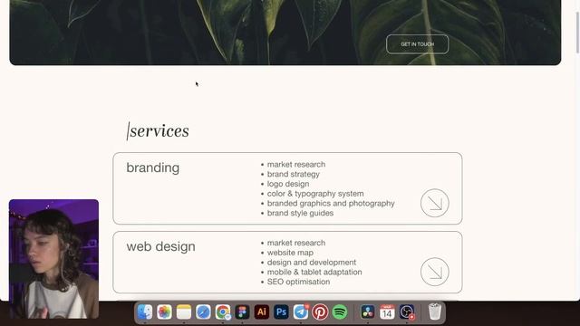Select the web design service heading

point(161,246)
